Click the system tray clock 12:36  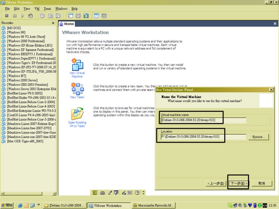point(272,206)
